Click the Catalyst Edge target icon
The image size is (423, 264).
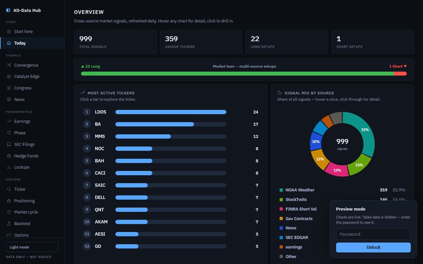[9, 76]
